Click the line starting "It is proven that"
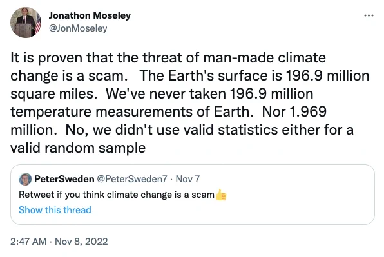 [168, 58]
